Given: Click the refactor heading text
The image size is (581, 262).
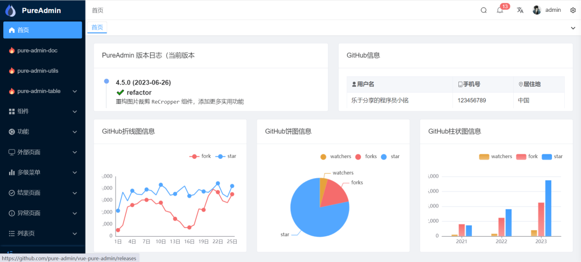Looking at the screenshot, I should [x=139, y=93].
